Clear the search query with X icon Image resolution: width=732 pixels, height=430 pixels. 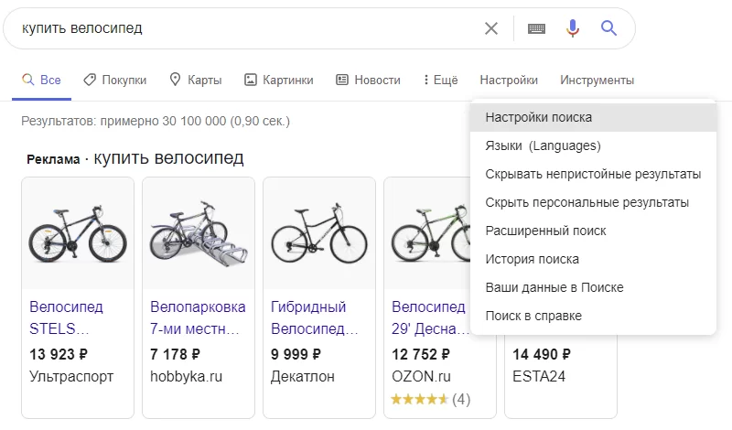click(x=491, y=28)
